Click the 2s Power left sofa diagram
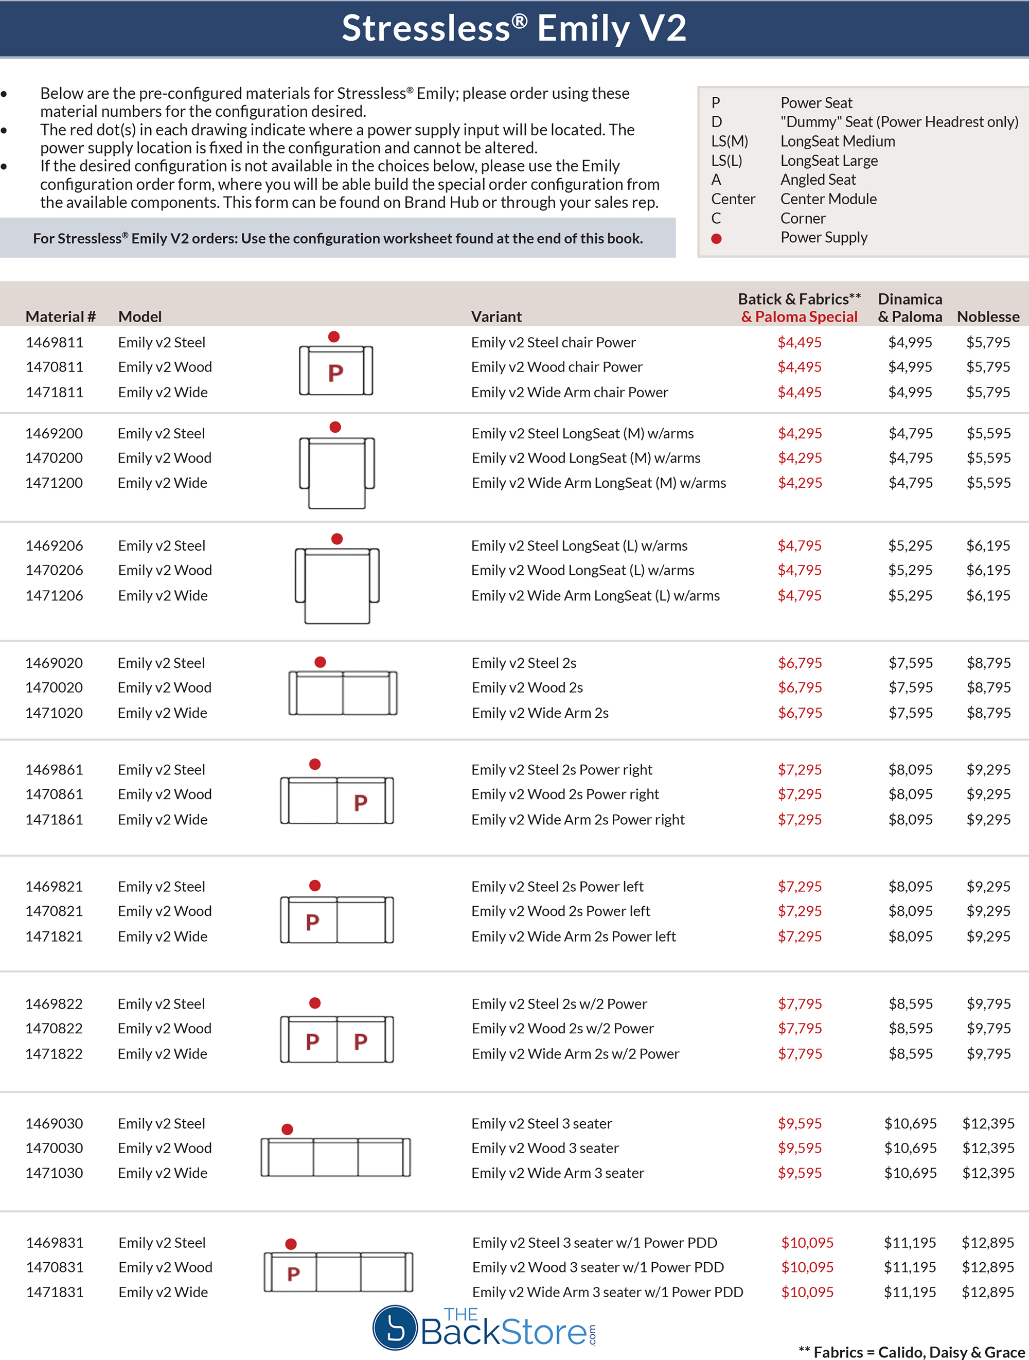The height and width of the screenshot is (1360, 1029). (337, 920)
